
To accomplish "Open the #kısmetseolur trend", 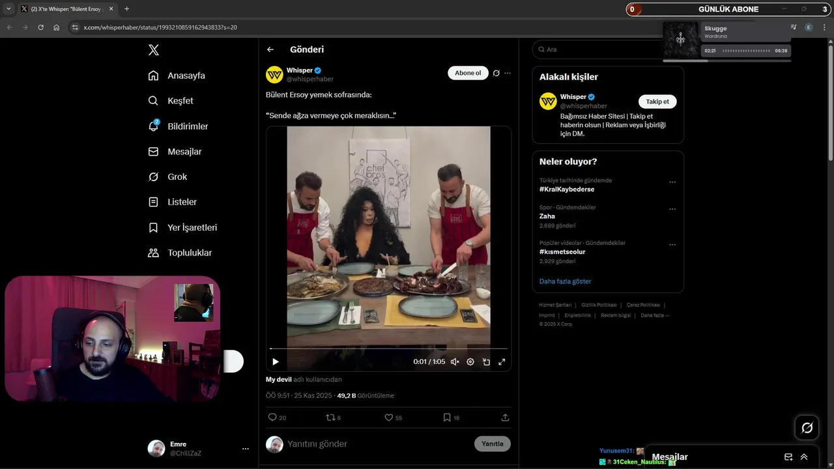I will tap(562, 251).
